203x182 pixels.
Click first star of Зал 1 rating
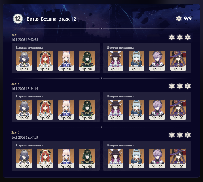[x=172, y=37]
